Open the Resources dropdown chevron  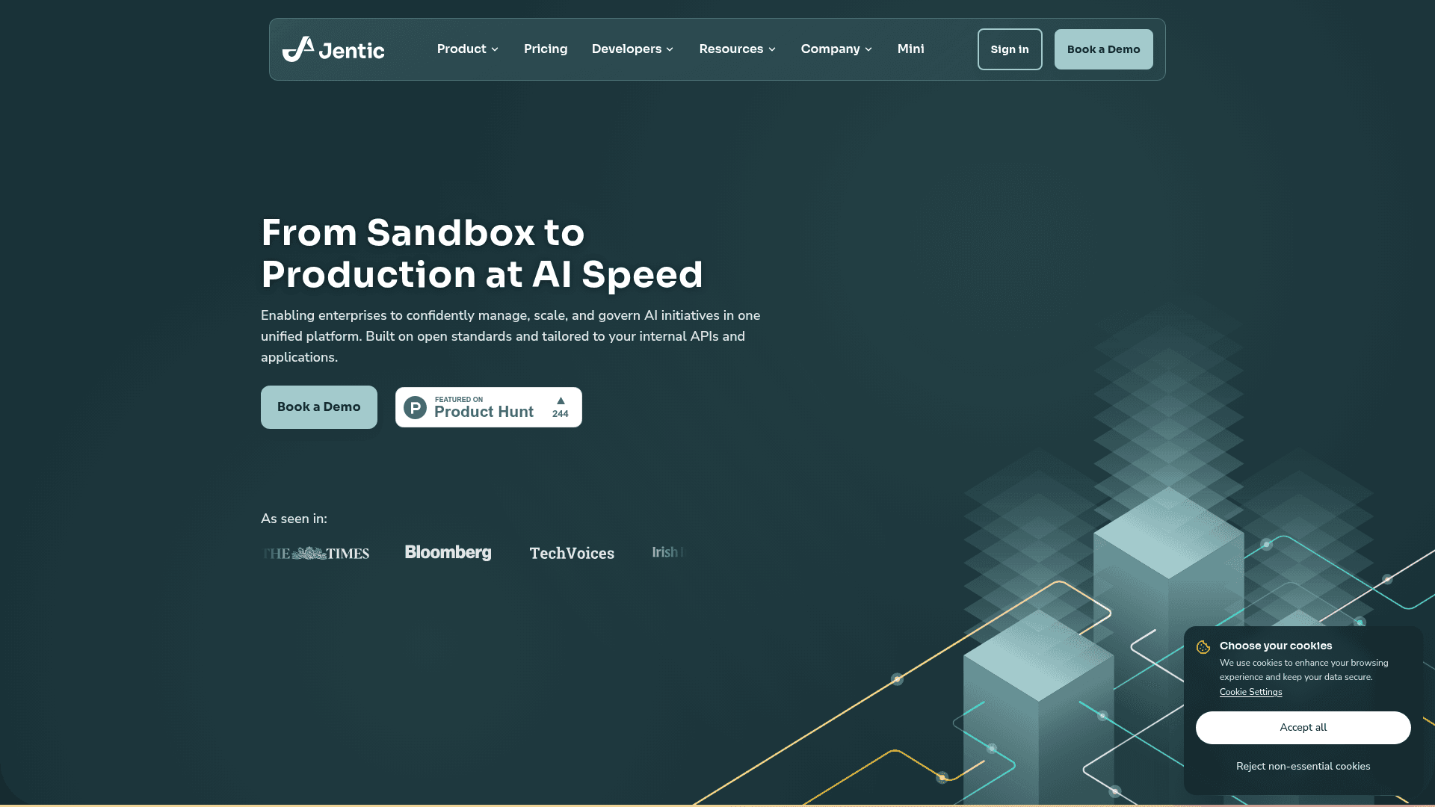(772, 49)
